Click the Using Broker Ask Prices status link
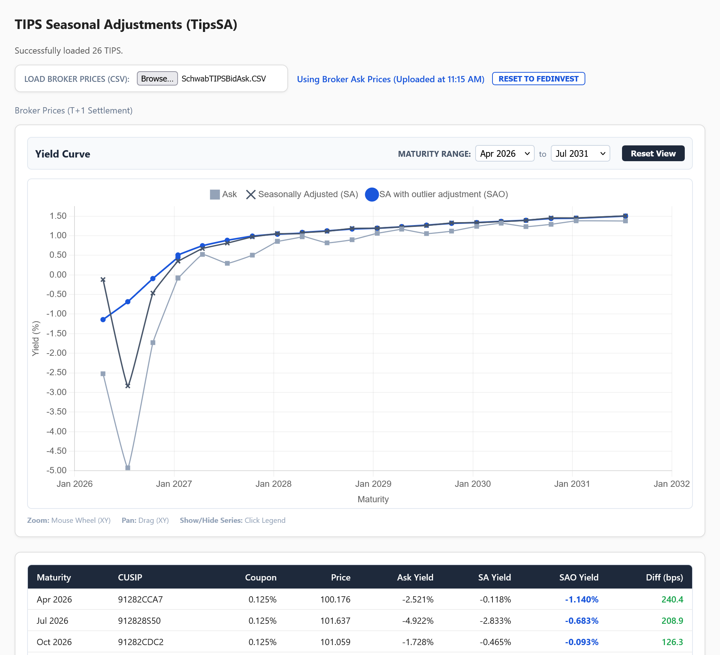Viewport: 720px width, 655px height. tap(390, 79)
